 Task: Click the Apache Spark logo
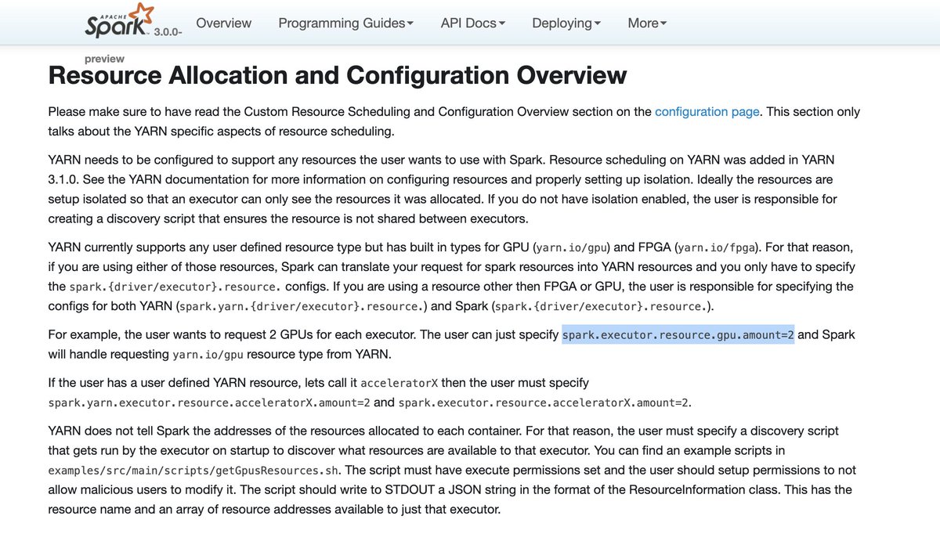(x=118, y=21)
